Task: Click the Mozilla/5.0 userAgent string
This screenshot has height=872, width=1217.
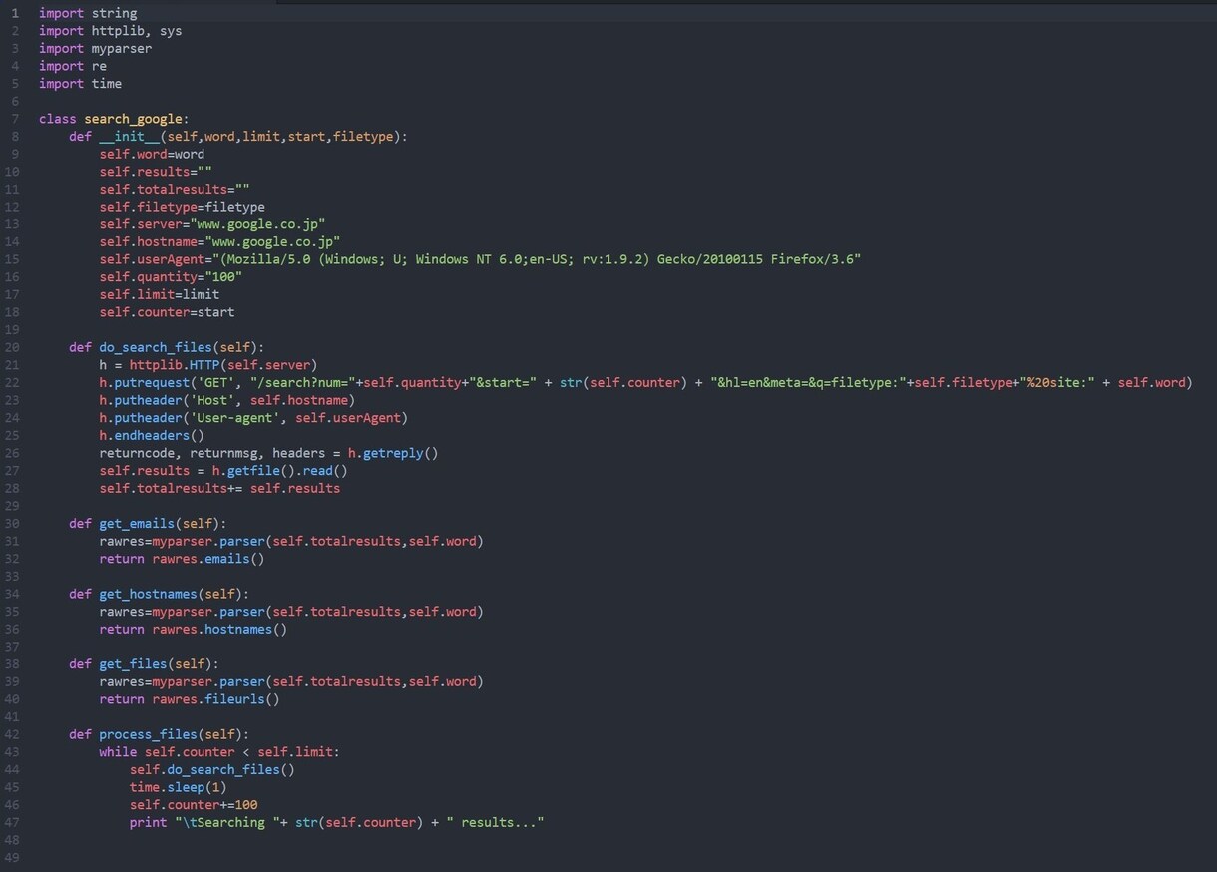Action: point(537,259)
